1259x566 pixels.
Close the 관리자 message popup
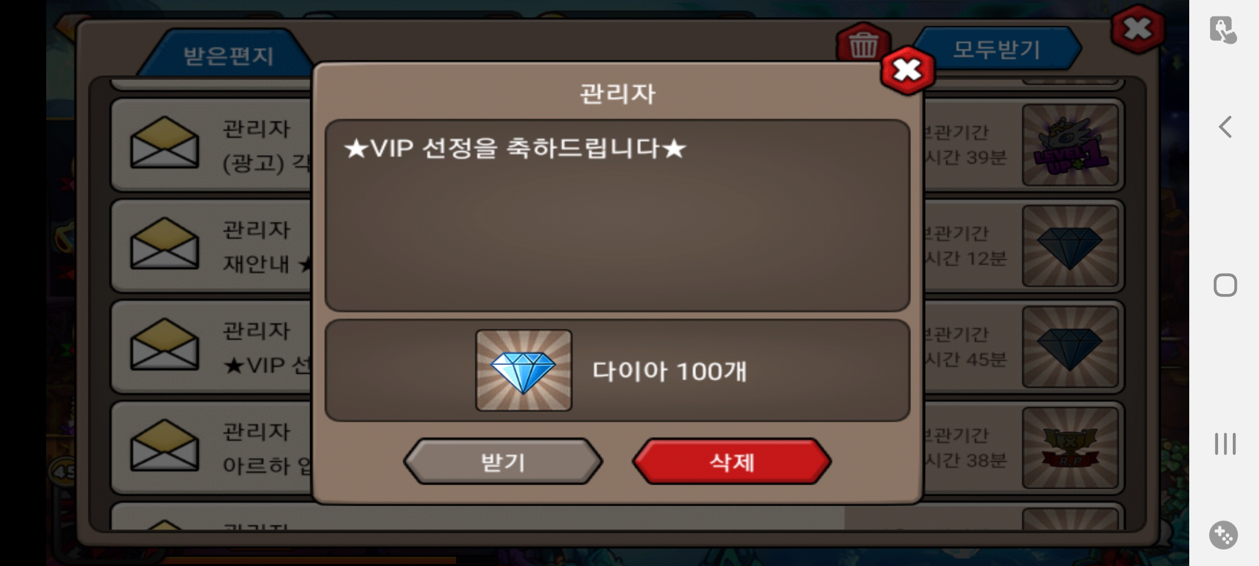point(908,70)
